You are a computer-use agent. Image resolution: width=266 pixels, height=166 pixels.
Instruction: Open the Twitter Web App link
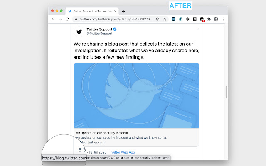(x=122, y=152)
